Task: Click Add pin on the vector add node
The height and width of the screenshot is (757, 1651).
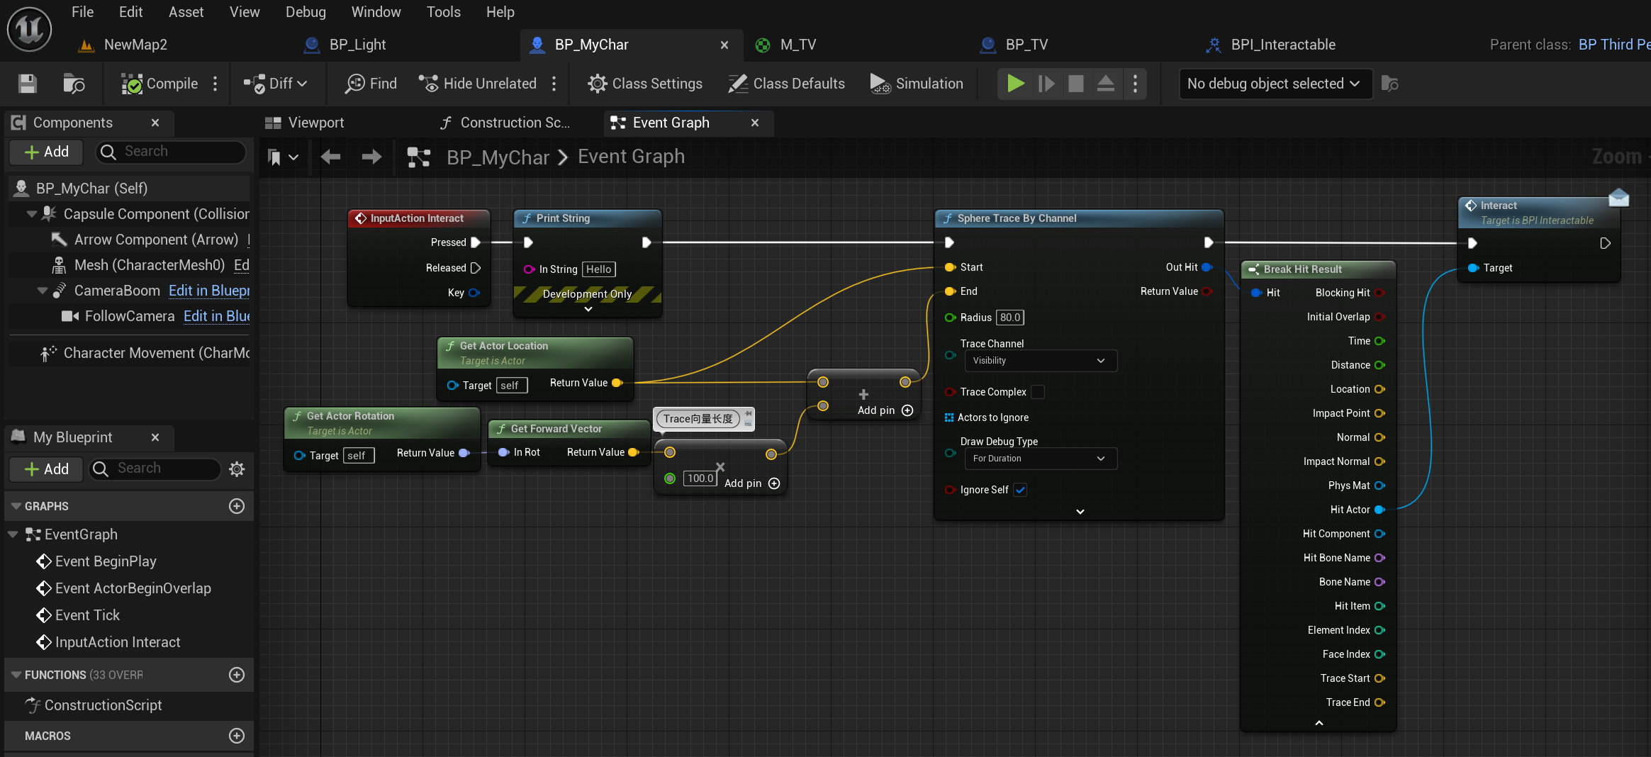Action: (x=885, y=410)
